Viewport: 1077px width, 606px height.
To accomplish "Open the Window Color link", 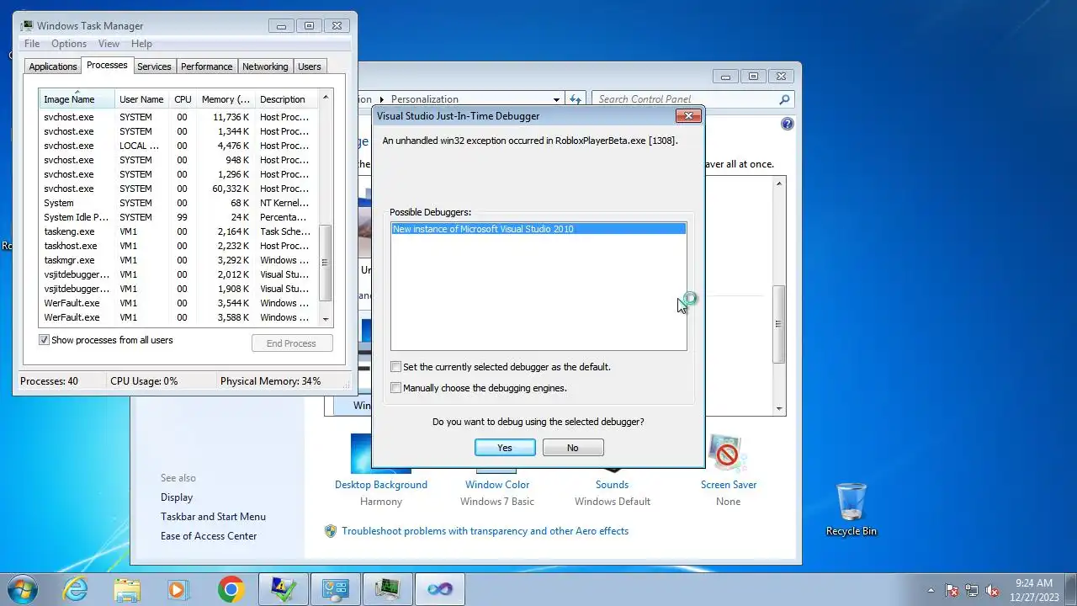I will [x=497, y=485].
